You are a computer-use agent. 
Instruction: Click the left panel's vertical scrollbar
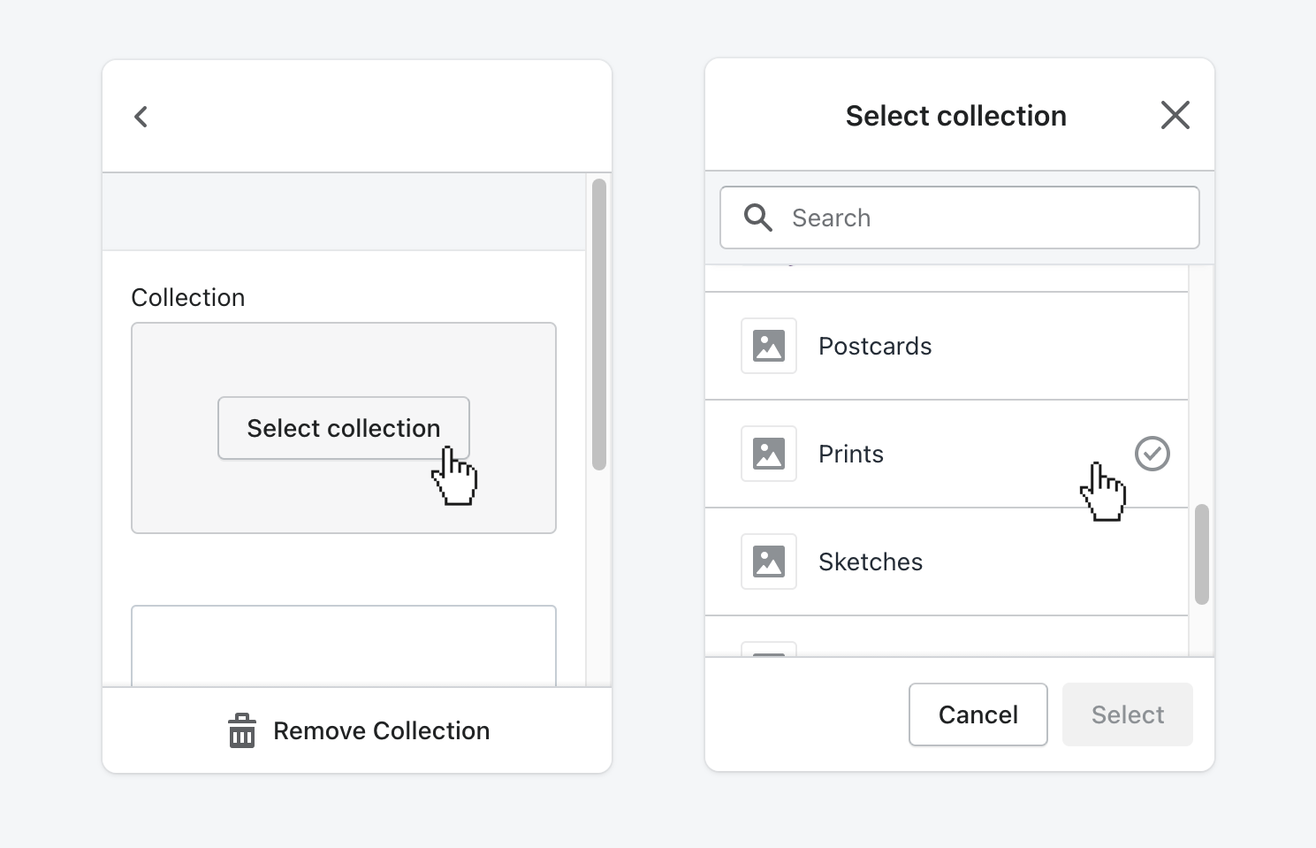[599, 324]
